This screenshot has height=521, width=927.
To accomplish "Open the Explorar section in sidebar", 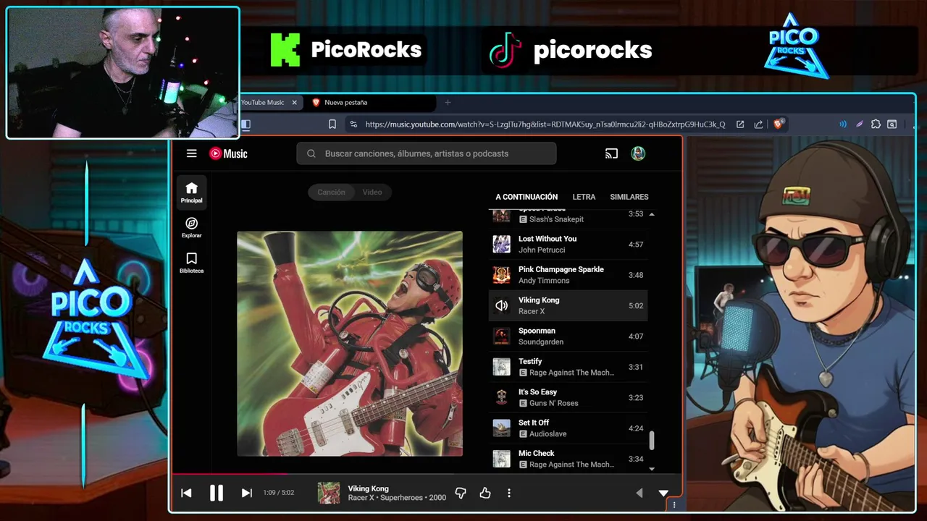I will 191,227.
